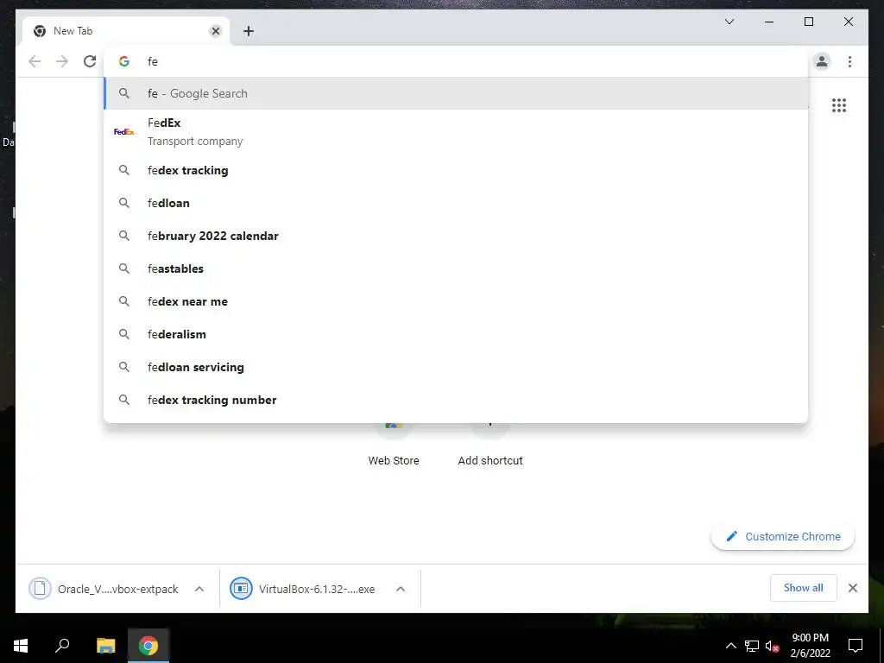Open the clock showing 9:00 PM
The width and height of the screenshot is (884, 663).
[810, 646]
